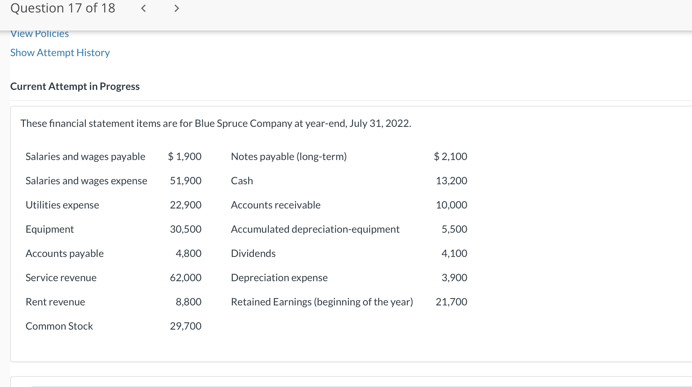Click the Common Stock value 29,700
Image resolution: width=692 pixels, height=387 pixels.
pos(186,326)
